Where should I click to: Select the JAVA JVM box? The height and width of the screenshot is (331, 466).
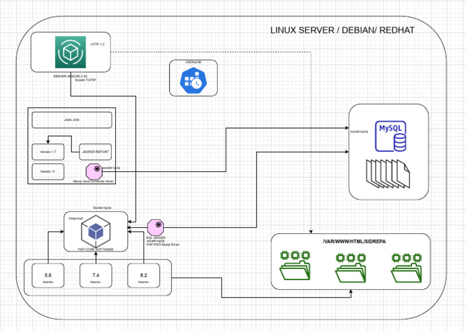(72, 120)
